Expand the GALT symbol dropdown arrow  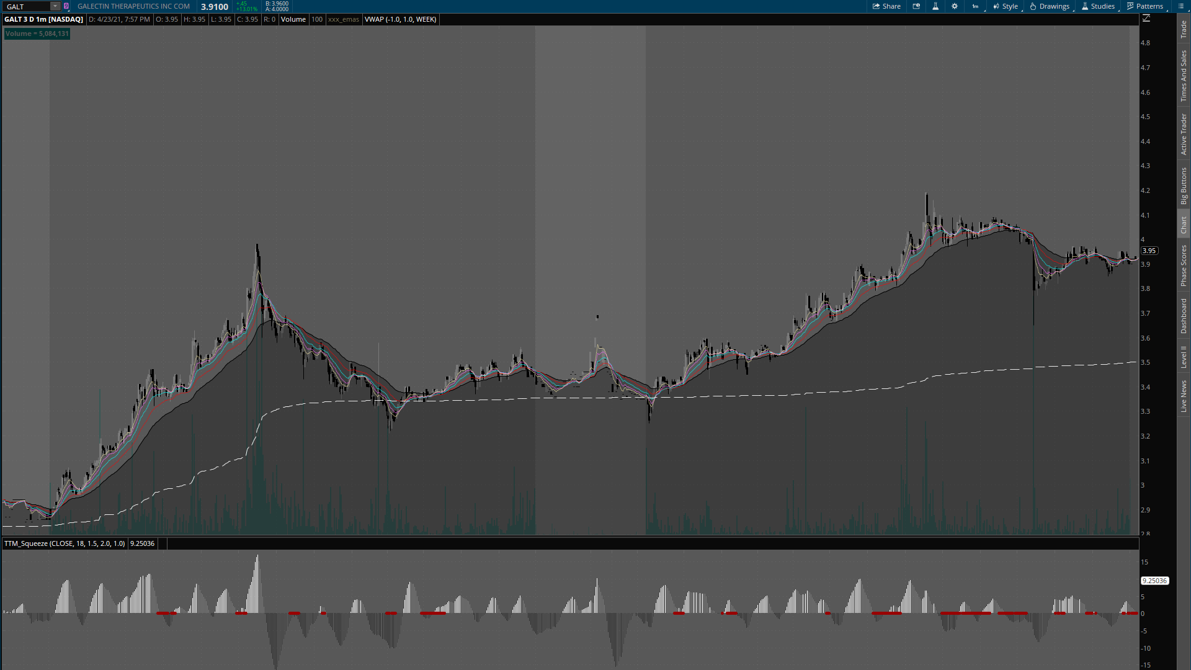pyautogui.click(x=55, y=6)
